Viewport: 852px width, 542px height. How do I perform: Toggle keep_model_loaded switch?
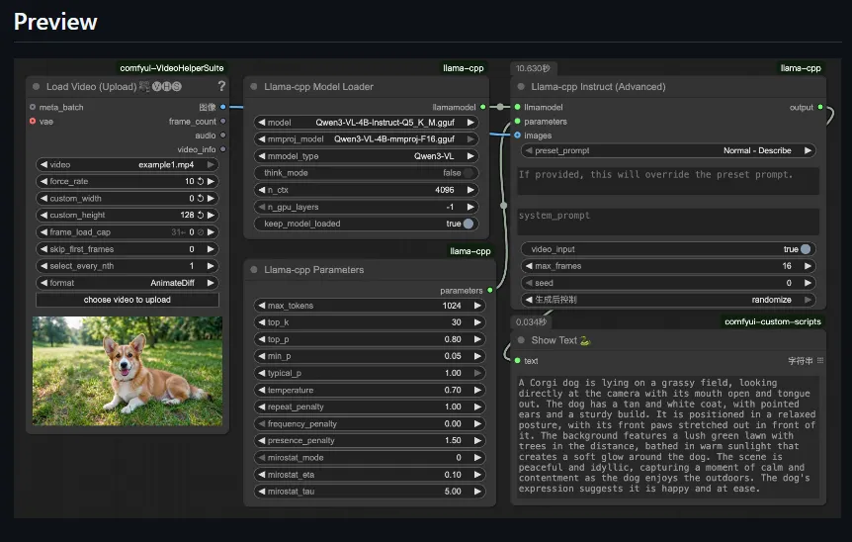pos(469,224)
